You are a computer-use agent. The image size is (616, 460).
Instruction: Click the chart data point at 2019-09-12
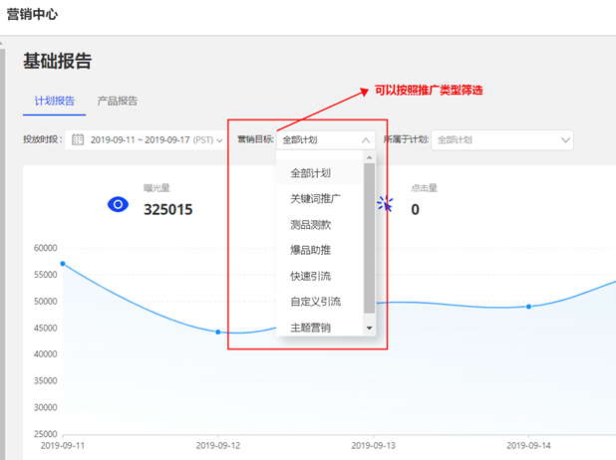[218, 332]
